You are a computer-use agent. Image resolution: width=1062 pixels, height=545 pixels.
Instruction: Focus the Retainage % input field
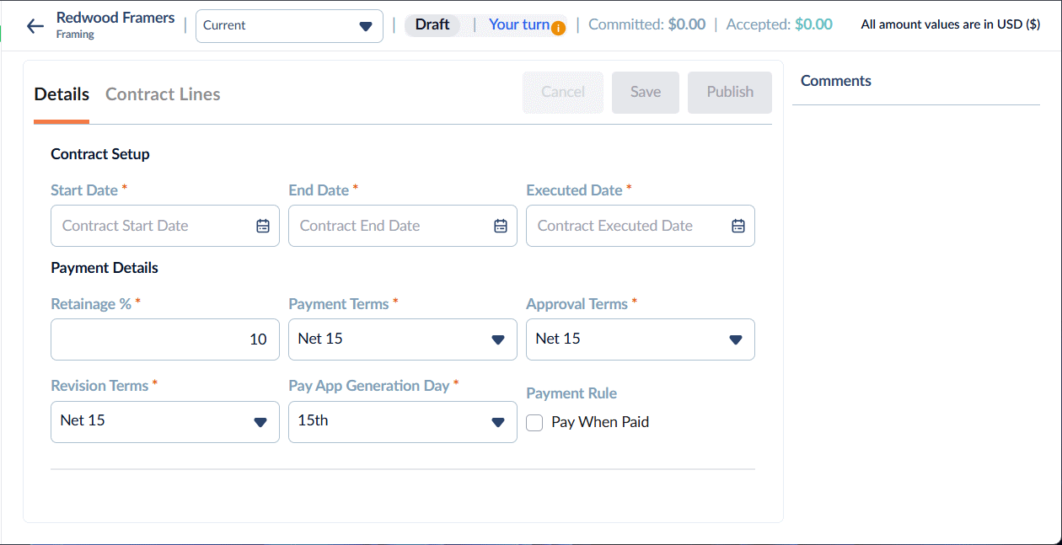pos(165,339)
